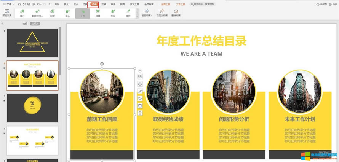The width and height of the screenshot is (339, 162).
Task: Open the 绘图工具 drawing tools tab
Action: pos(166,4)
